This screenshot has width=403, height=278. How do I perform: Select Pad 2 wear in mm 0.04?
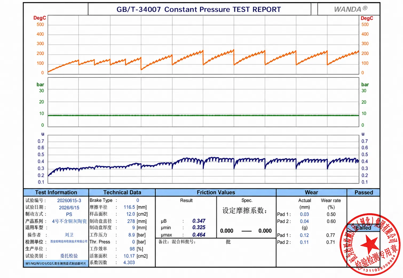(x=304, y=221)
